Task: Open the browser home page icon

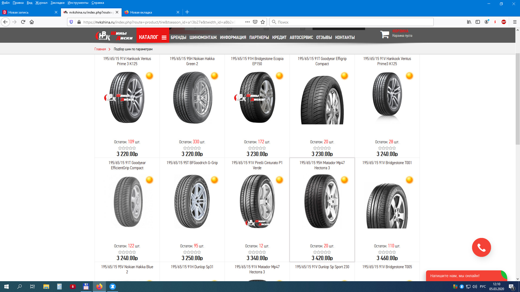Action: click(x=32, y=22)
